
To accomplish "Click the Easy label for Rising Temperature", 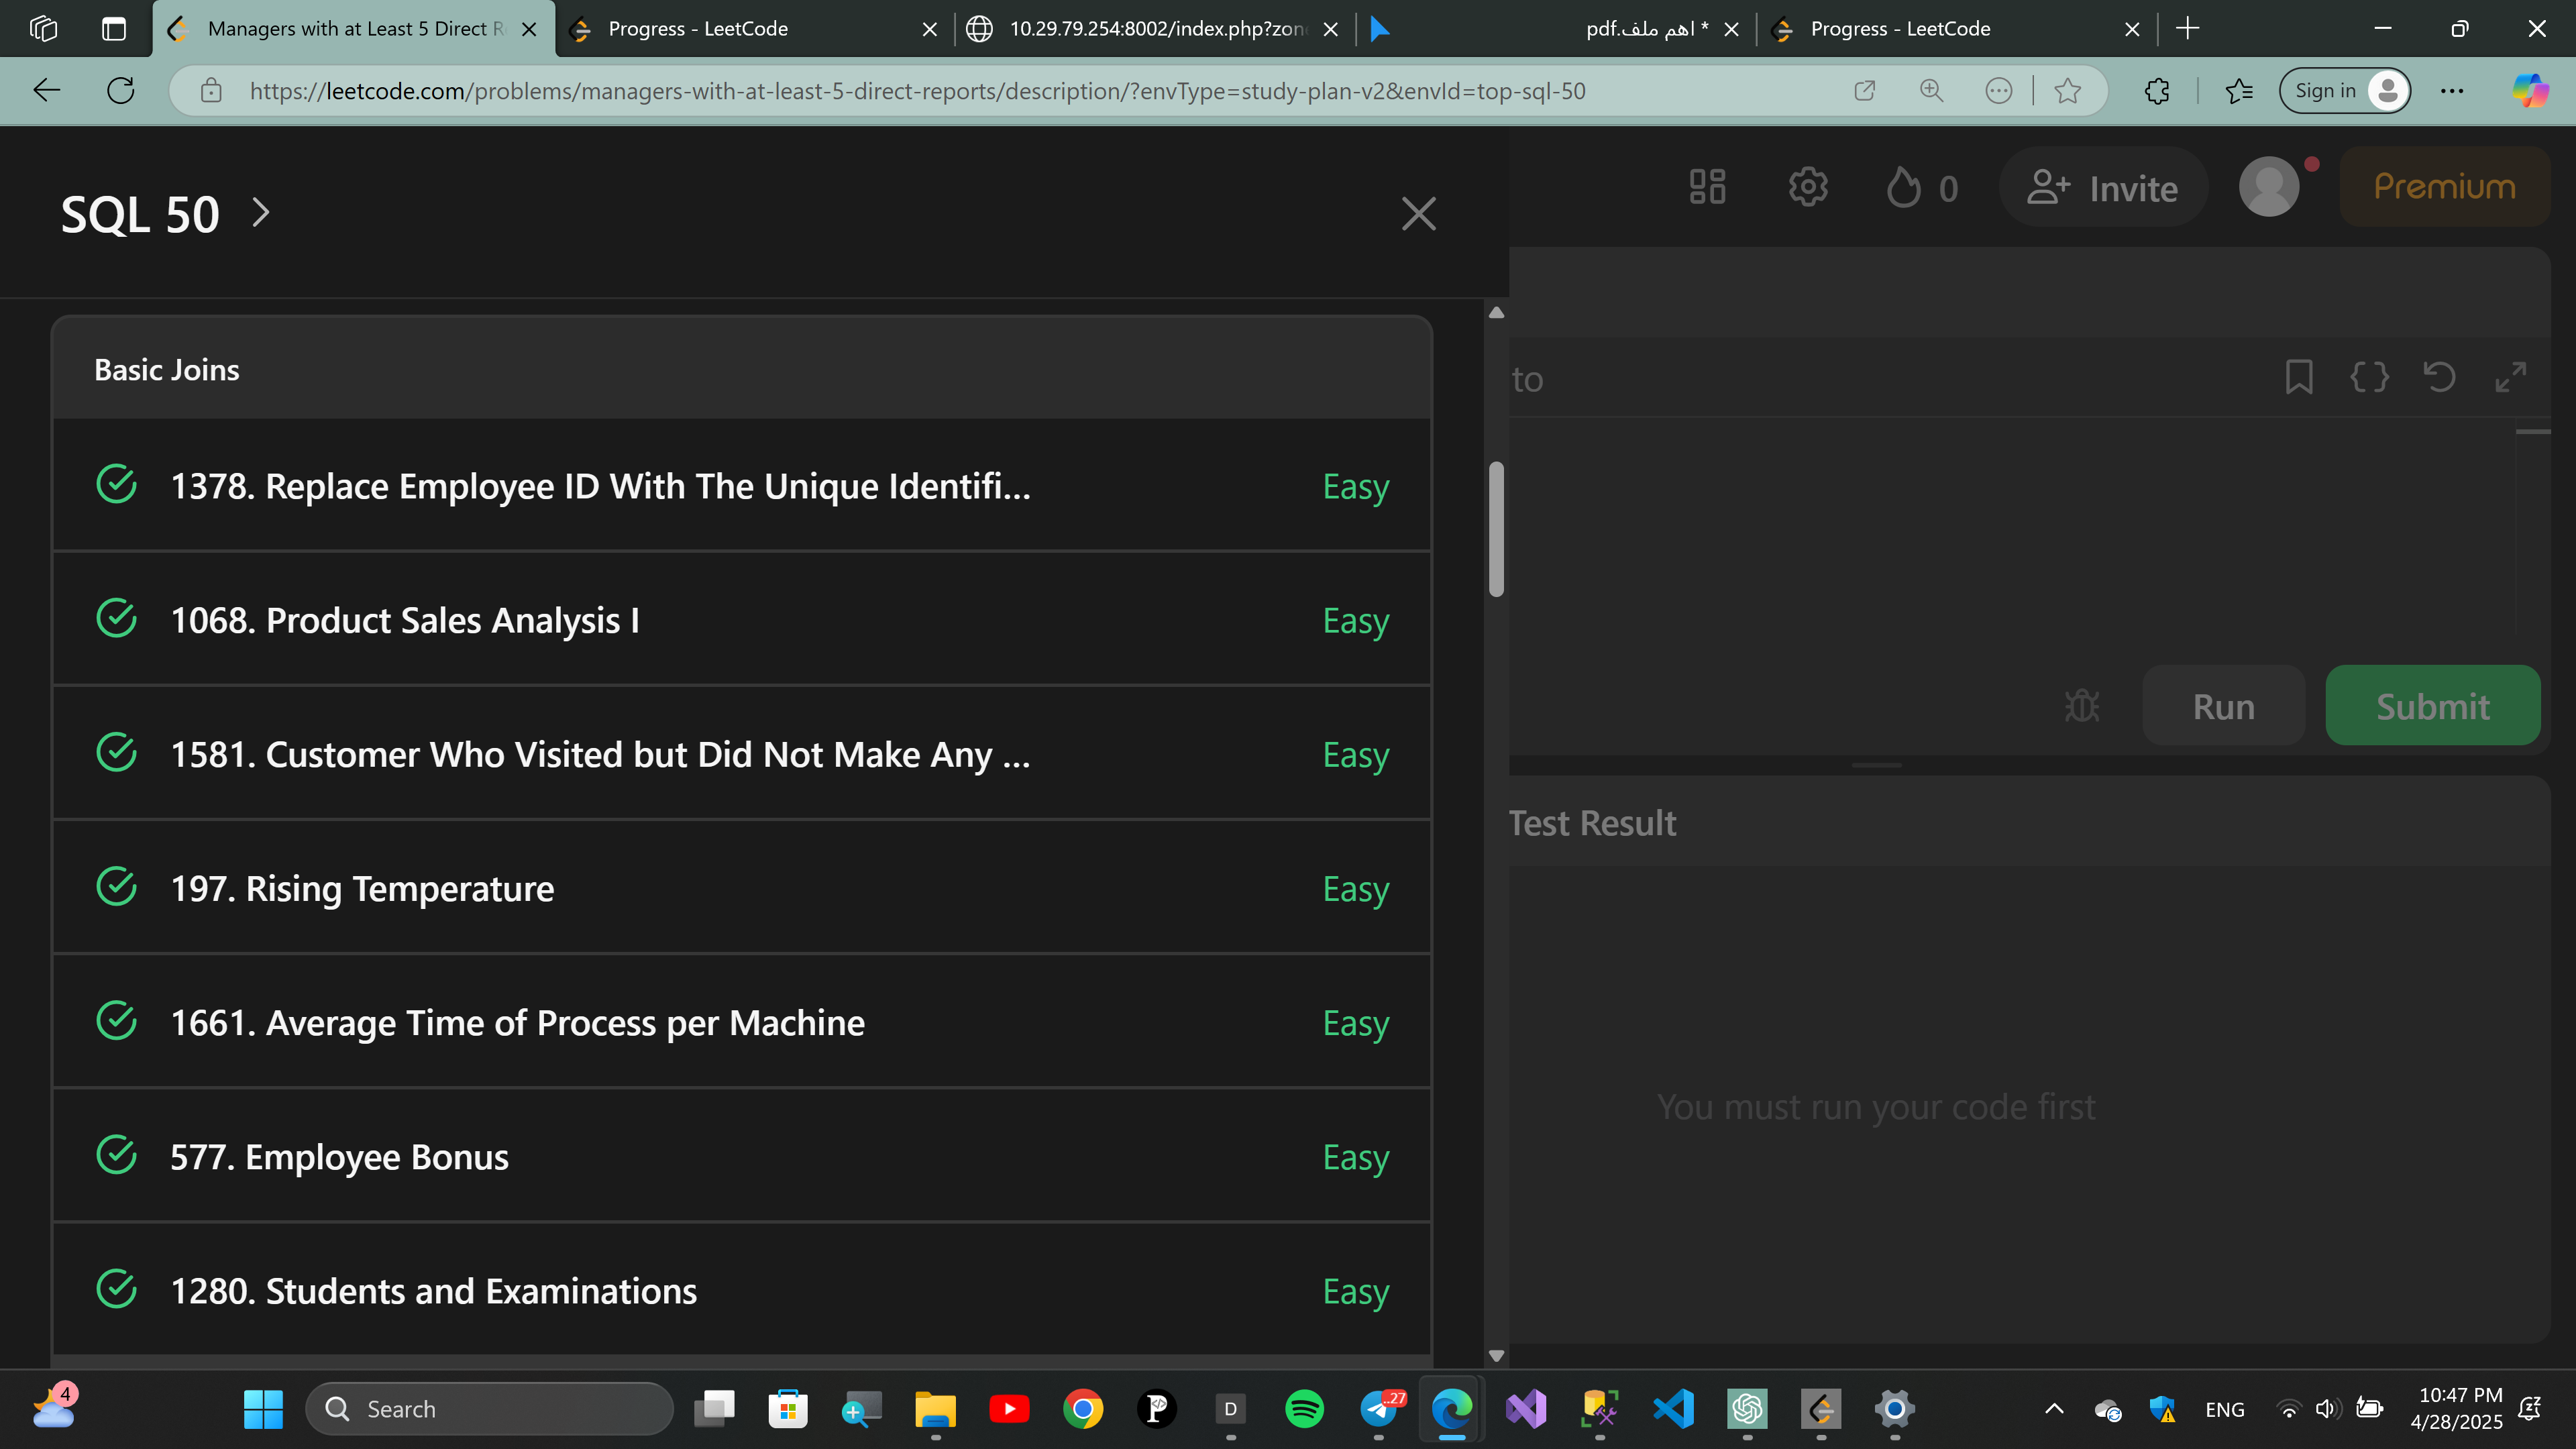I will (x=1355, y=888).
